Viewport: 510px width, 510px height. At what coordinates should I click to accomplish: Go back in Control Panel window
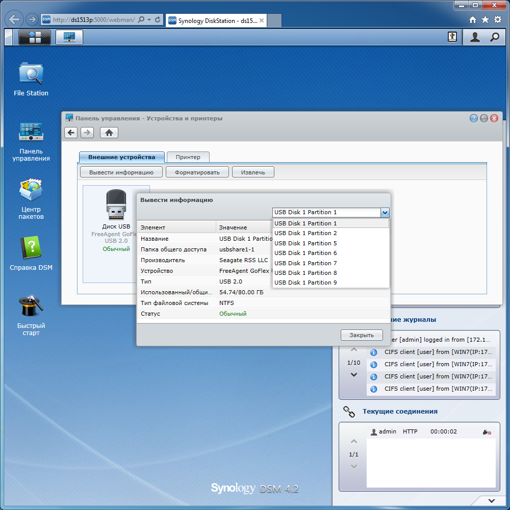coord(71,133)
